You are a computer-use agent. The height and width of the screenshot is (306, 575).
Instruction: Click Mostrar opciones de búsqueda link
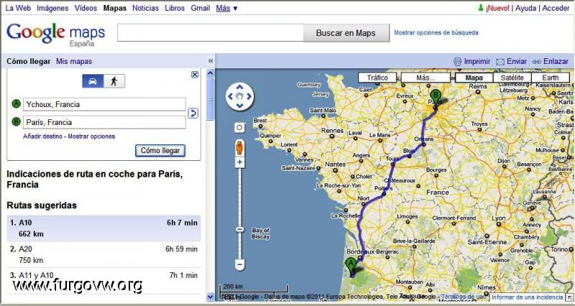[x=436, y=32]
